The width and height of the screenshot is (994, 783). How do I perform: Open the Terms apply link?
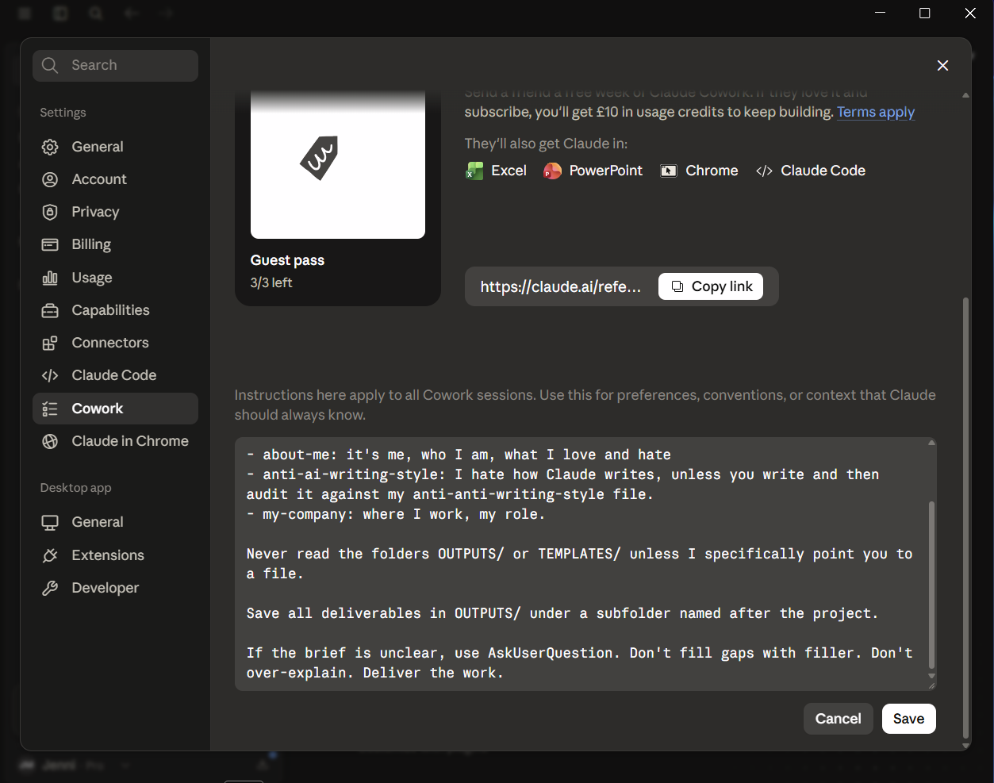[x=876, y=112]
